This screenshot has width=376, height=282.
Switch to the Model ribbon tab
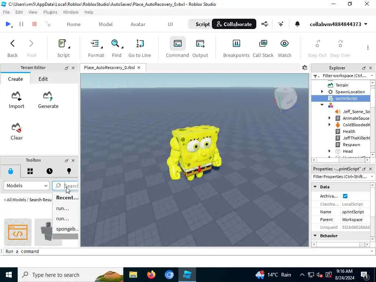click(x=105, y=24)
